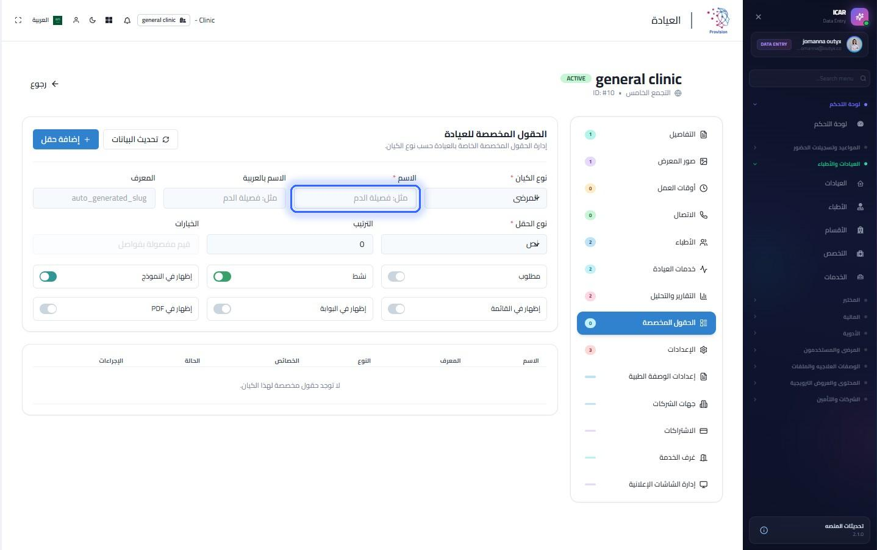The image size is (877, 550).
Task: Toggle dark mode moon icon
Action: (93, 20)
